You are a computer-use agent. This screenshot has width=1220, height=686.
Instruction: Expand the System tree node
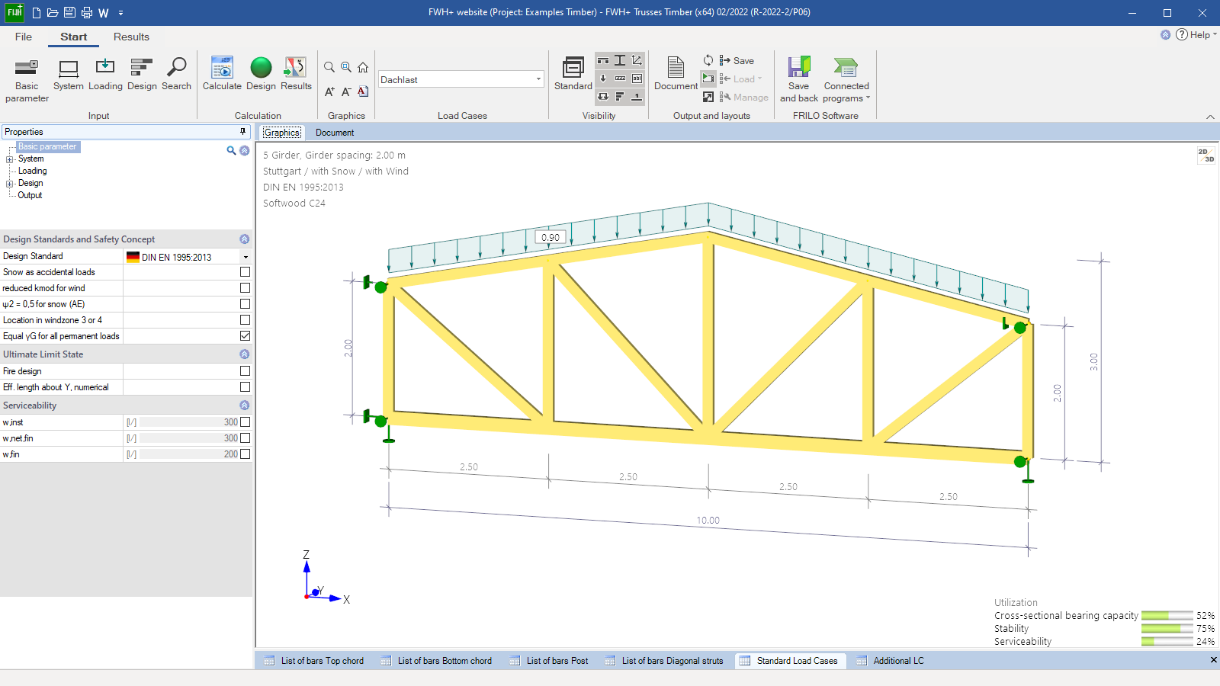coord(10,159)
